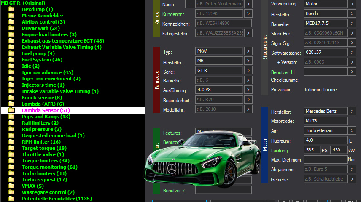Expand the Bosch Hersteller arrow
This screenshot has height=202, width=361.
(352, 13)
